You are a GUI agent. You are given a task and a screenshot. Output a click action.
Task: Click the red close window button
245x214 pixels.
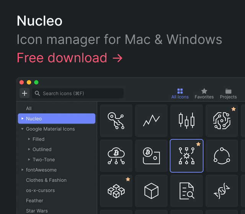click(21, 82)
